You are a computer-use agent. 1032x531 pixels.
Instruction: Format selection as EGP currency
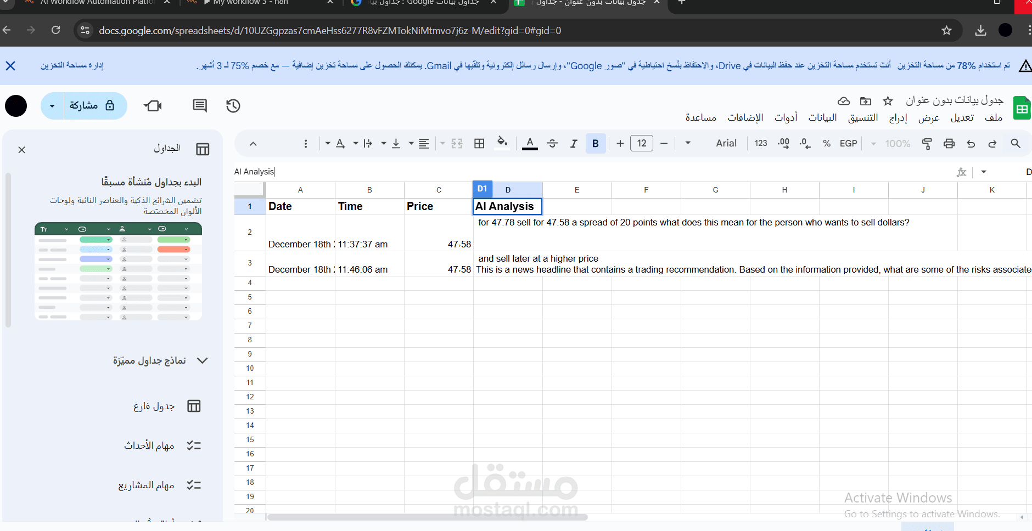click(848, 144)
